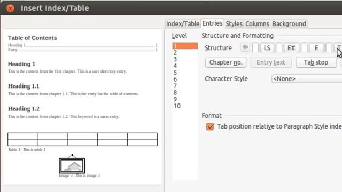Select level 2 in Level list
The height and width of the screenshot is (192, 342).
185,53
